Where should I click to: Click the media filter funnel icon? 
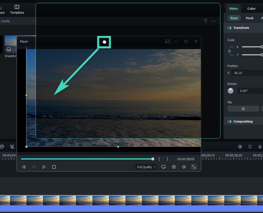pos(206,21)
